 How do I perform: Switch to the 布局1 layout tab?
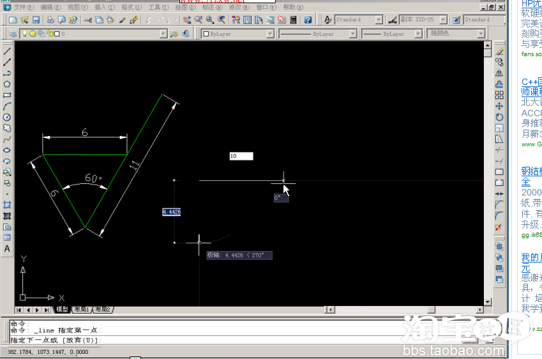click(82, 310)
